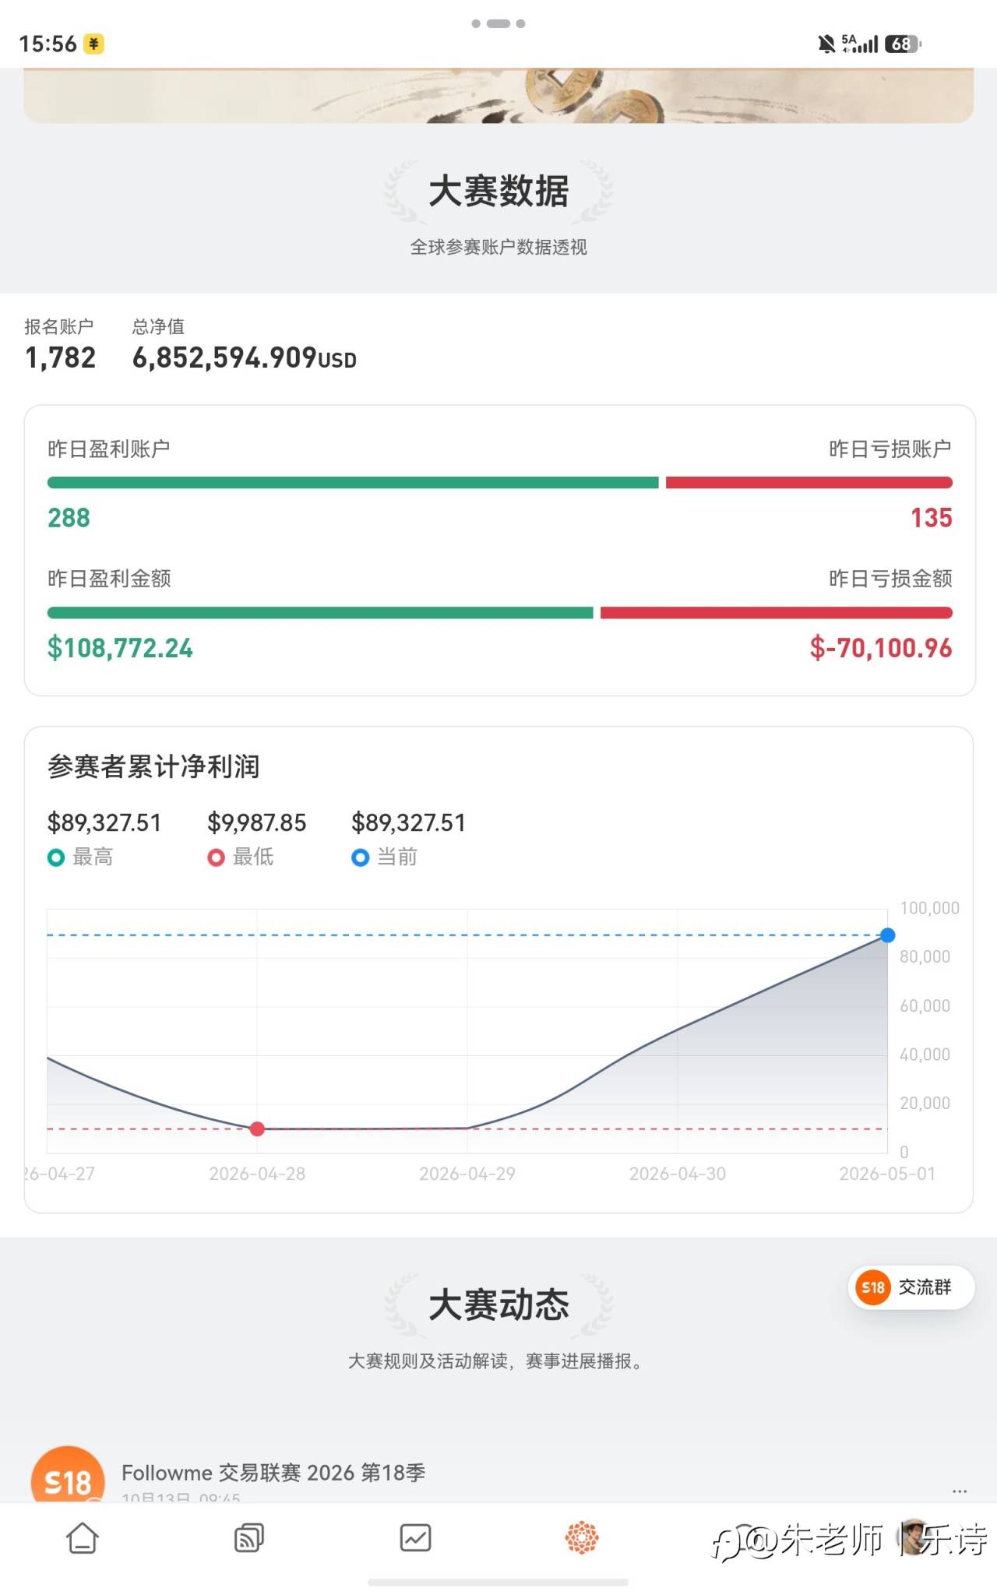997x1595 pixels.
Task: Tap the battery indicator in status bar
Action: point(903,44)
